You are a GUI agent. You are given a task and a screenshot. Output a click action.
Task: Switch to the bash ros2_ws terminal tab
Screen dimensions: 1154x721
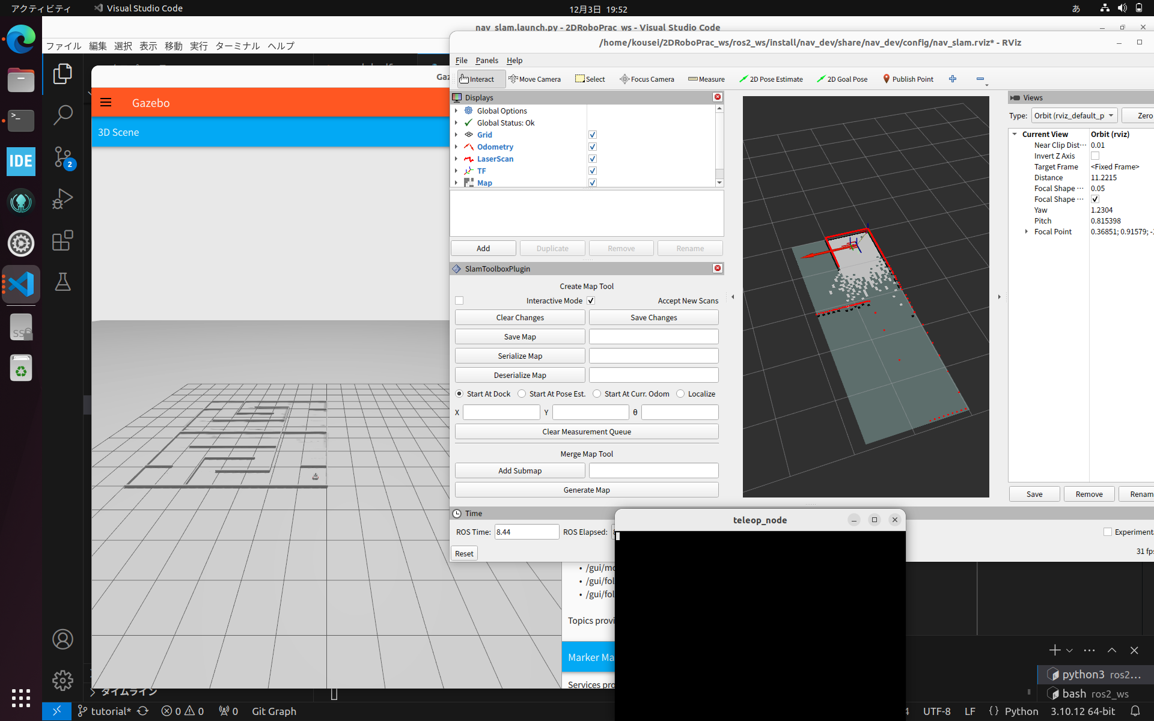[x=1088, y=693]
